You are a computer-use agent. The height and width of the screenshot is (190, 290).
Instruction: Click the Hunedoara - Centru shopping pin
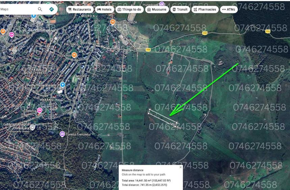33,16
